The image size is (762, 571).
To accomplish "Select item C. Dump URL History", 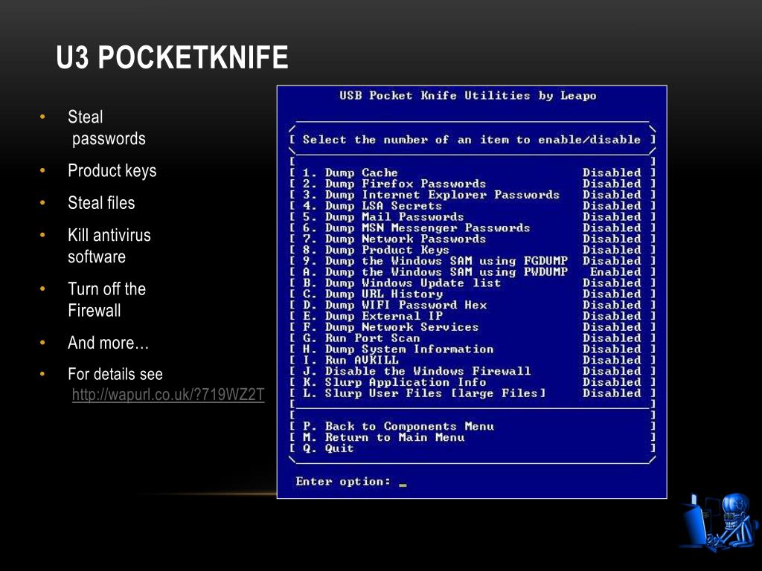I will [x=372, y=294].
